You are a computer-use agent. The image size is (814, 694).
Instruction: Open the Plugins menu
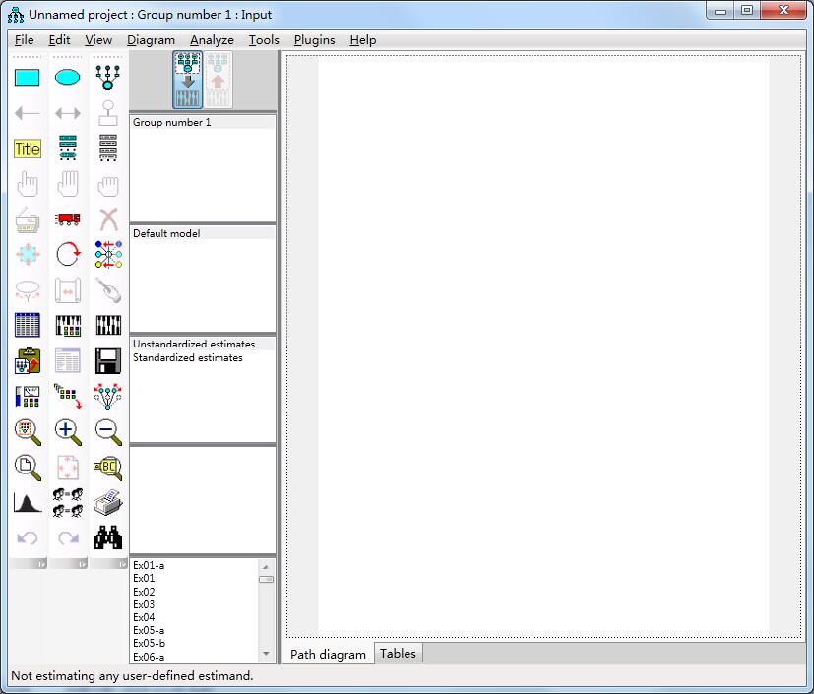point(314,40)
